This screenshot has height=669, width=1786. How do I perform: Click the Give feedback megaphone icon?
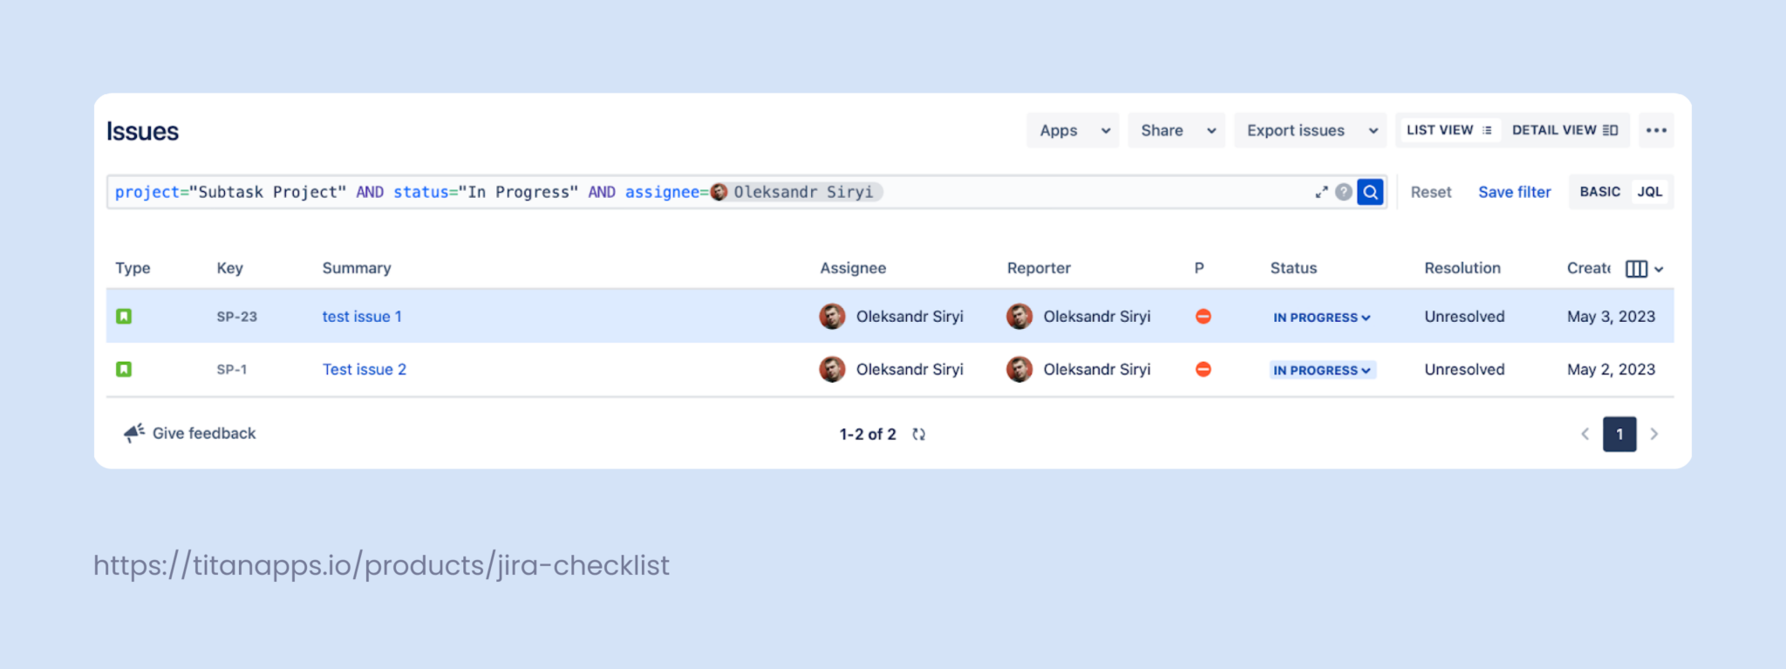pyautogui.click(x=133, y=431)
